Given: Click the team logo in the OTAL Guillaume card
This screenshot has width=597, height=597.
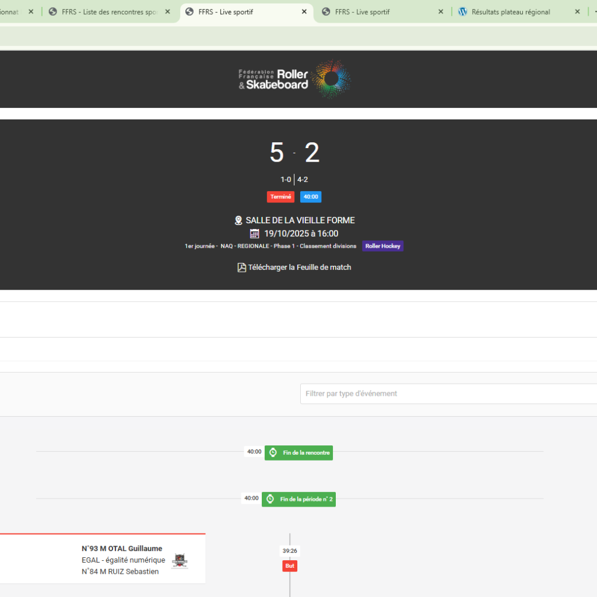Looking at the screenshot, I should 180,561.
